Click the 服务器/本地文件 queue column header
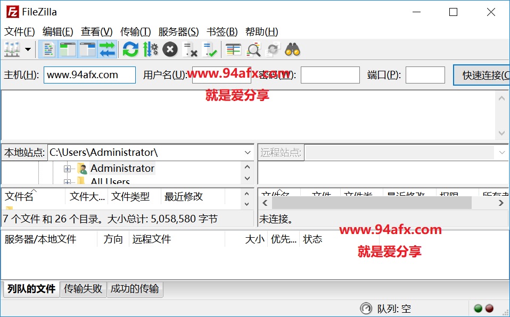Image resolution: width=510 pixels, height=317 pixels. coord(50,240)
